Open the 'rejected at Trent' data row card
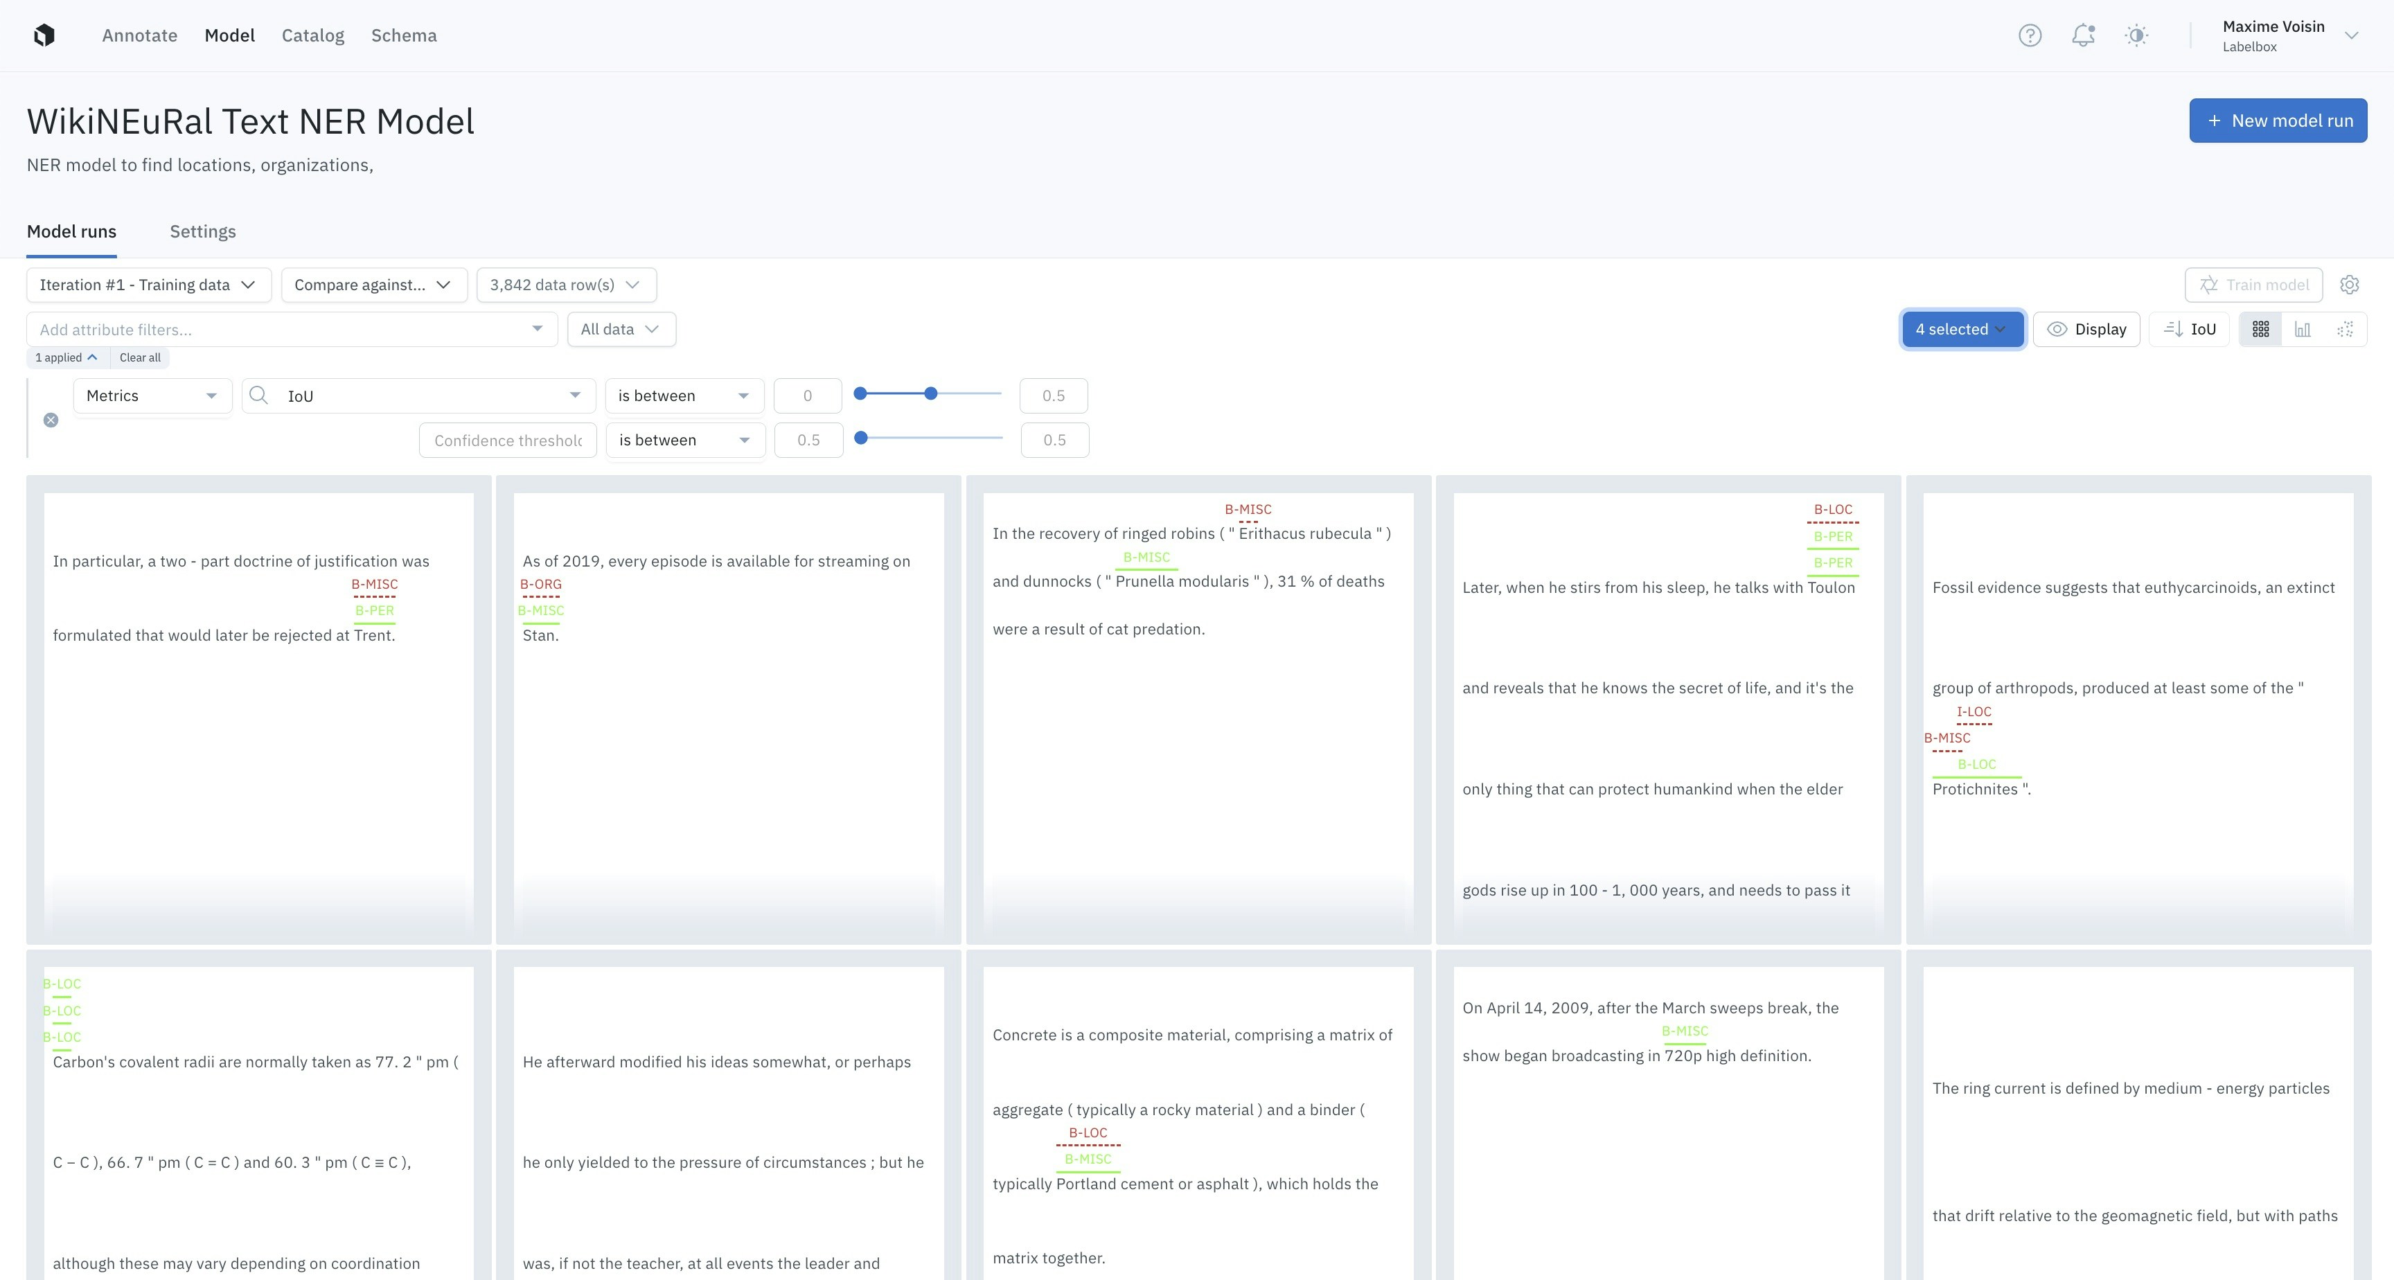Viewport: 2394px width, 1280px height. pyautogui.click(x=258, y=710)
